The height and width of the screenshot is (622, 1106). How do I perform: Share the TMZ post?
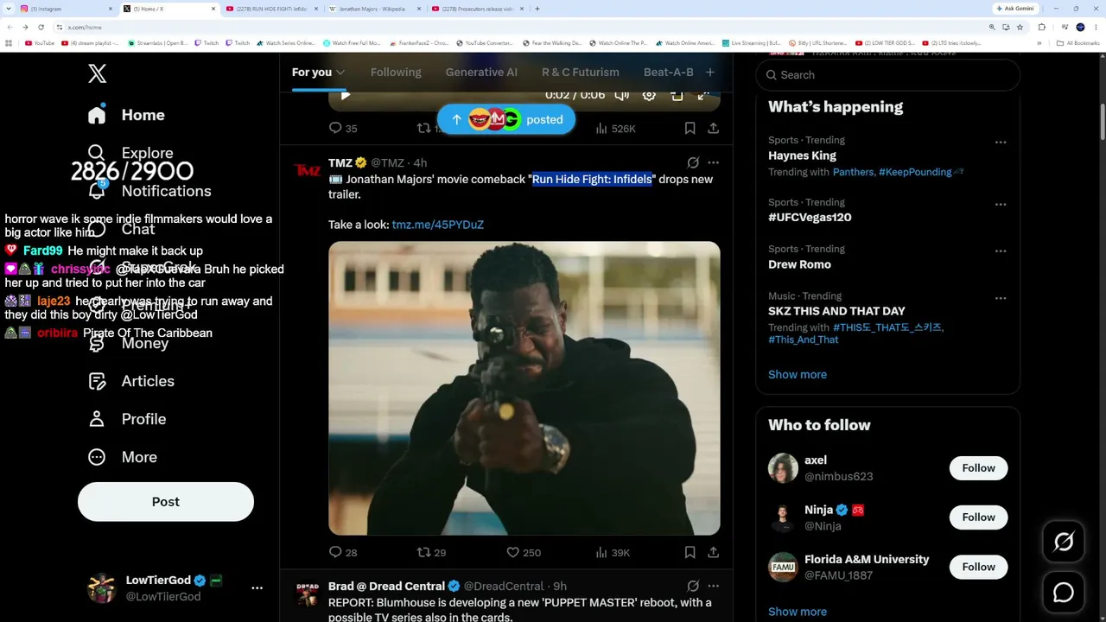point(713,553)
